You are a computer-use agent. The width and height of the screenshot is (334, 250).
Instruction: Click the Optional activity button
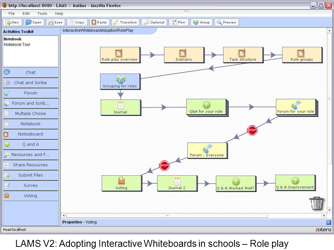[x=154, y=22]
